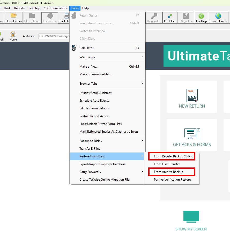230x233 pixels.
Task: Expand the Browser Tabs submenu arrow
Action: (x=142, y=83)
